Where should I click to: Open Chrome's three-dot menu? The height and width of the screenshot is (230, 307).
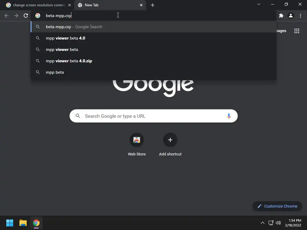(x=300, y=16)
